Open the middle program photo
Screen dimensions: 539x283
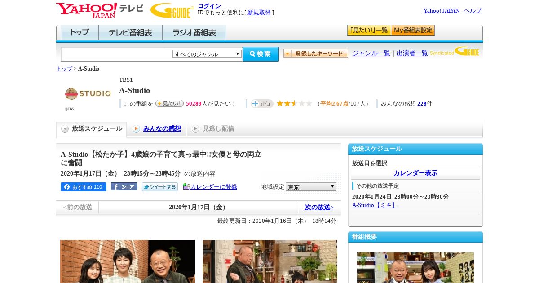tap(270, 261)
